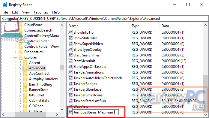Click the CabinetState folder icon

[25, 101]
